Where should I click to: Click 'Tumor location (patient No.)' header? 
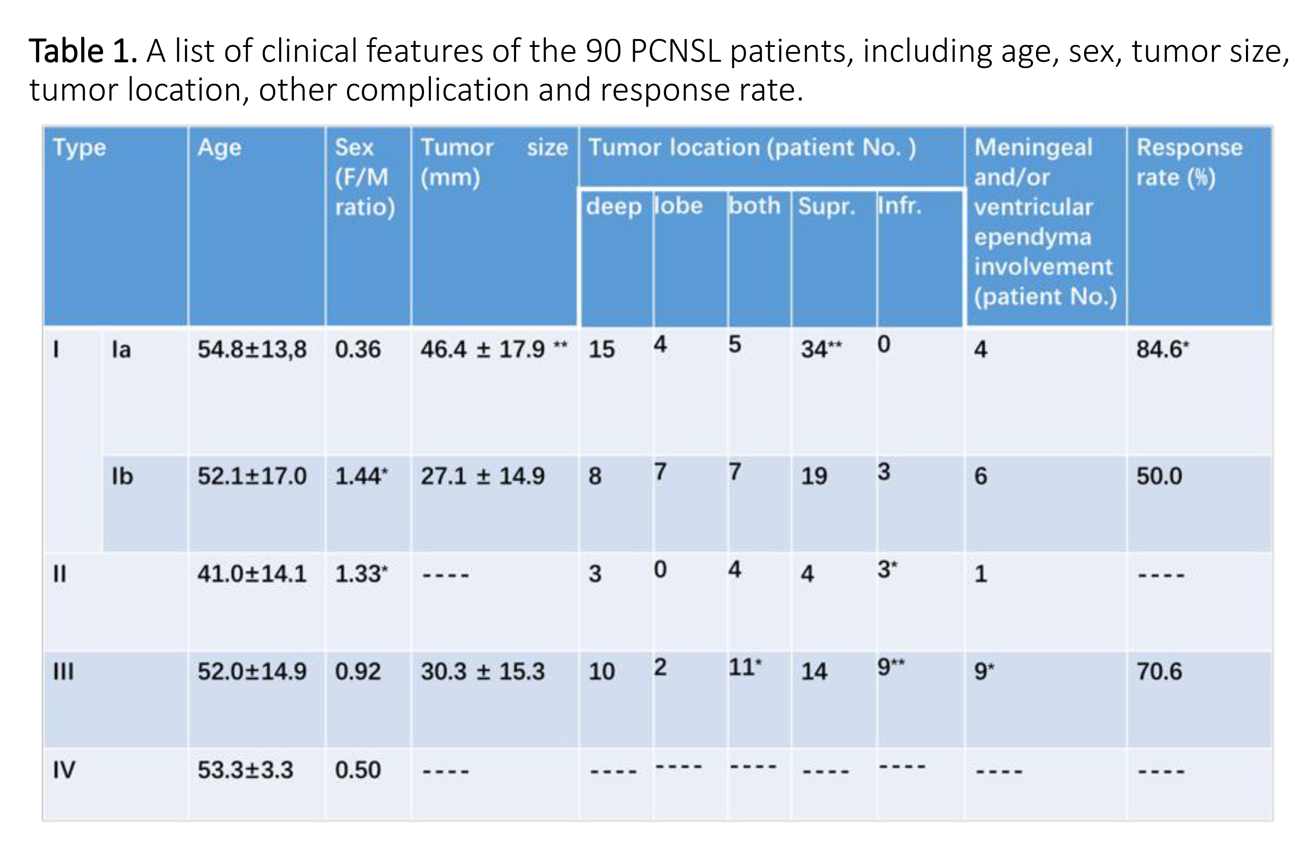[752, 148]
